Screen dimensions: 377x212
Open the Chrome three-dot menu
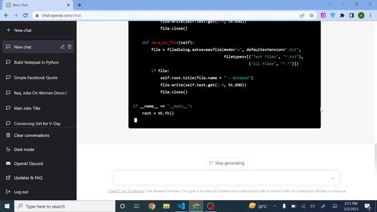tap(371, 15)
